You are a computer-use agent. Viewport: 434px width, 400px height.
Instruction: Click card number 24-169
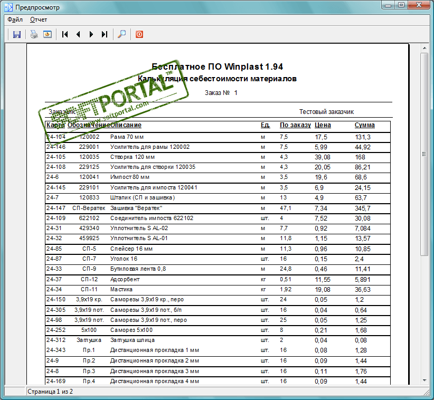point(56,381)
